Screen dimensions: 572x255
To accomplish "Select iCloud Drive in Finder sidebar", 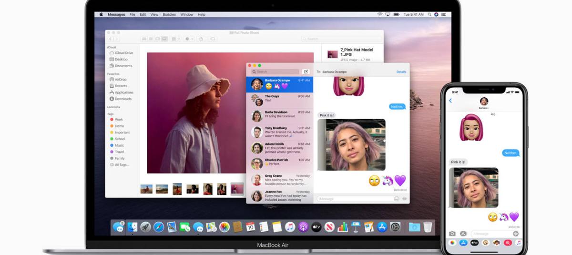I will click(121, 53).
